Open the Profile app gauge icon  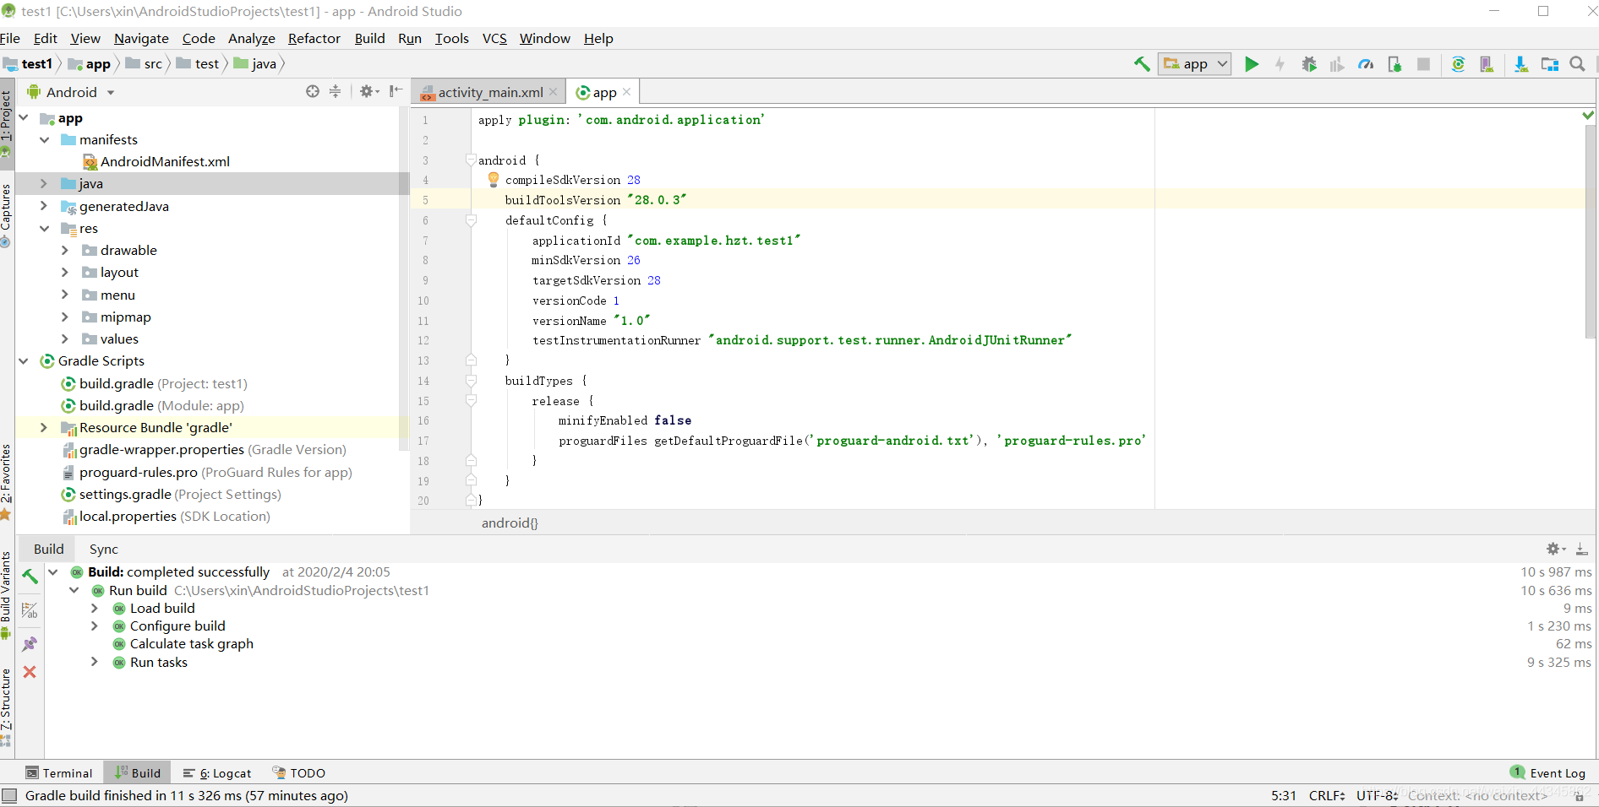point(1366,64)
